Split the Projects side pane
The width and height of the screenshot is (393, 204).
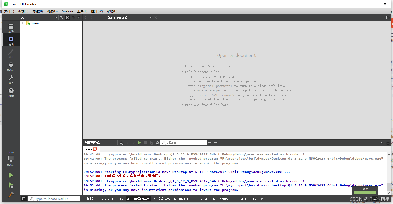click(x=73, y=18)
